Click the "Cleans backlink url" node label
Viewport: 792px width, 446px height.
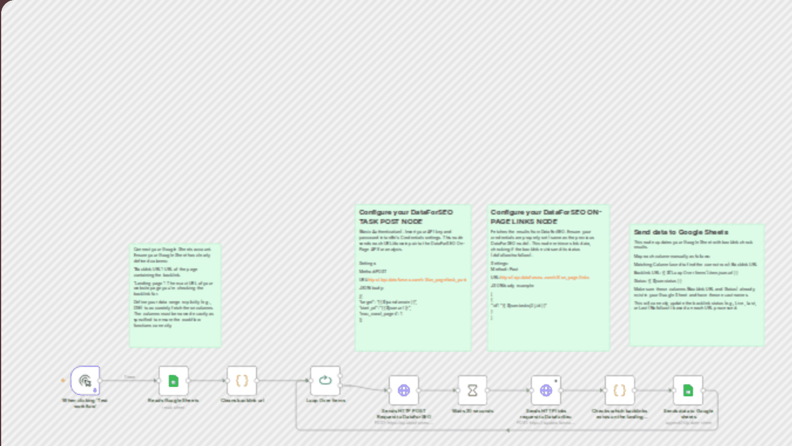click(x=242, y=401)
